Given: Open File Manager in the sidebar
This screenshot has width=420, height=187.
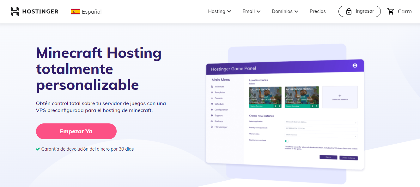Looking at the screenshot, I should click(x=221, y=127).
